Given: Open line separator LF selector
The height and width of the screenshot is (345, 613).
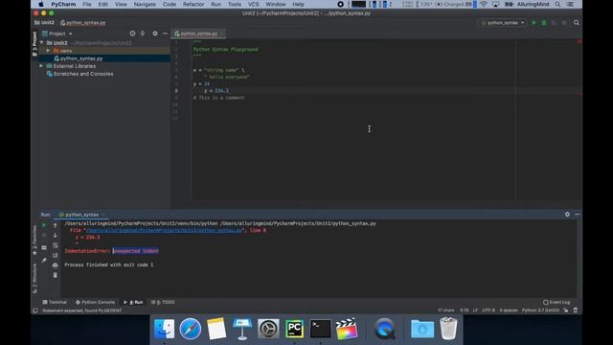Looking at the screenshot, I should [x=475, y=310].
